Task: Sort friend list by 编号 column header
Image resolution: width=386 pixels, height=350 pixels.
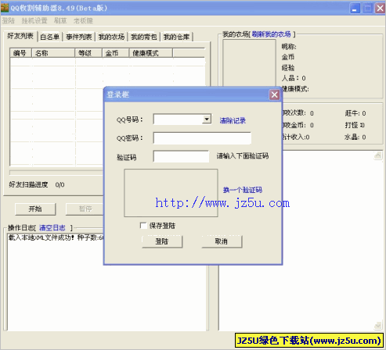Action: 20,53
